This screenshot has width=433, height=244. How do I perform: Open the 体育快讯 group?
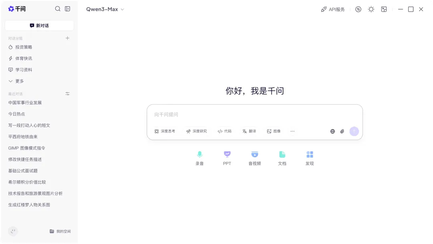point(20,58)
